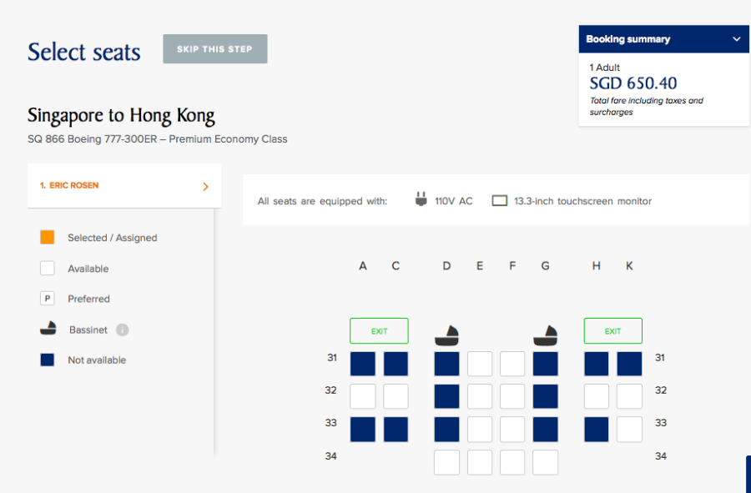Choose seat 34D in the last row

tap(446, 462)
